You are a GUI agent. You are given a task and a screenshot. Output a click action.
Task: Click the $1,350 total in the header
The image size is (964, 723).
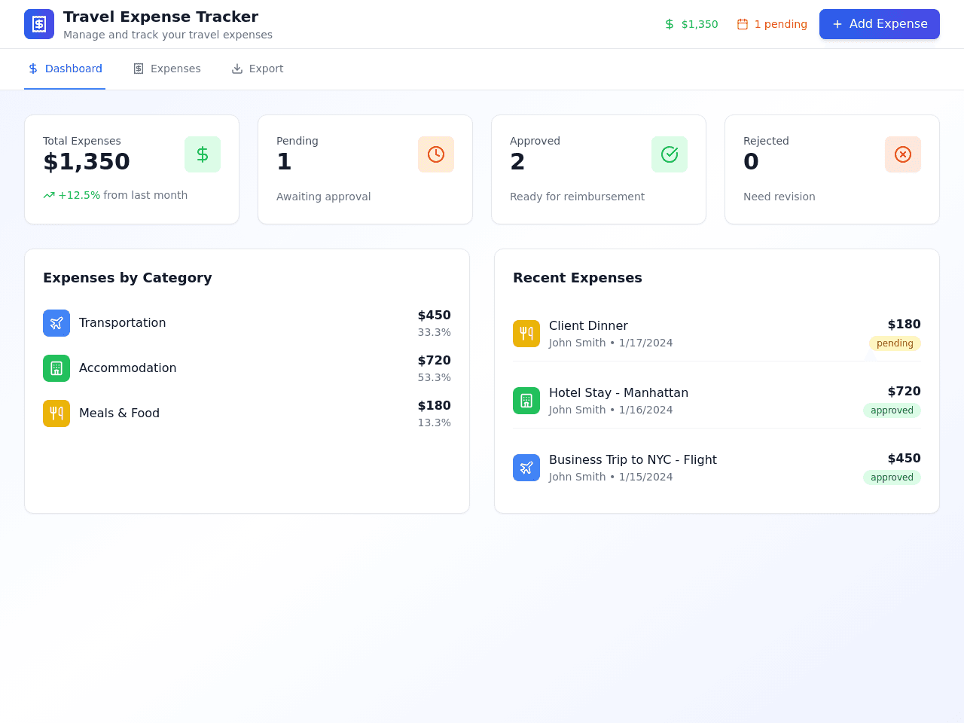pos(691,24)
